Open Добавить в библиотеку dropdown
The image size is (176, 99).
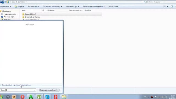53,6
